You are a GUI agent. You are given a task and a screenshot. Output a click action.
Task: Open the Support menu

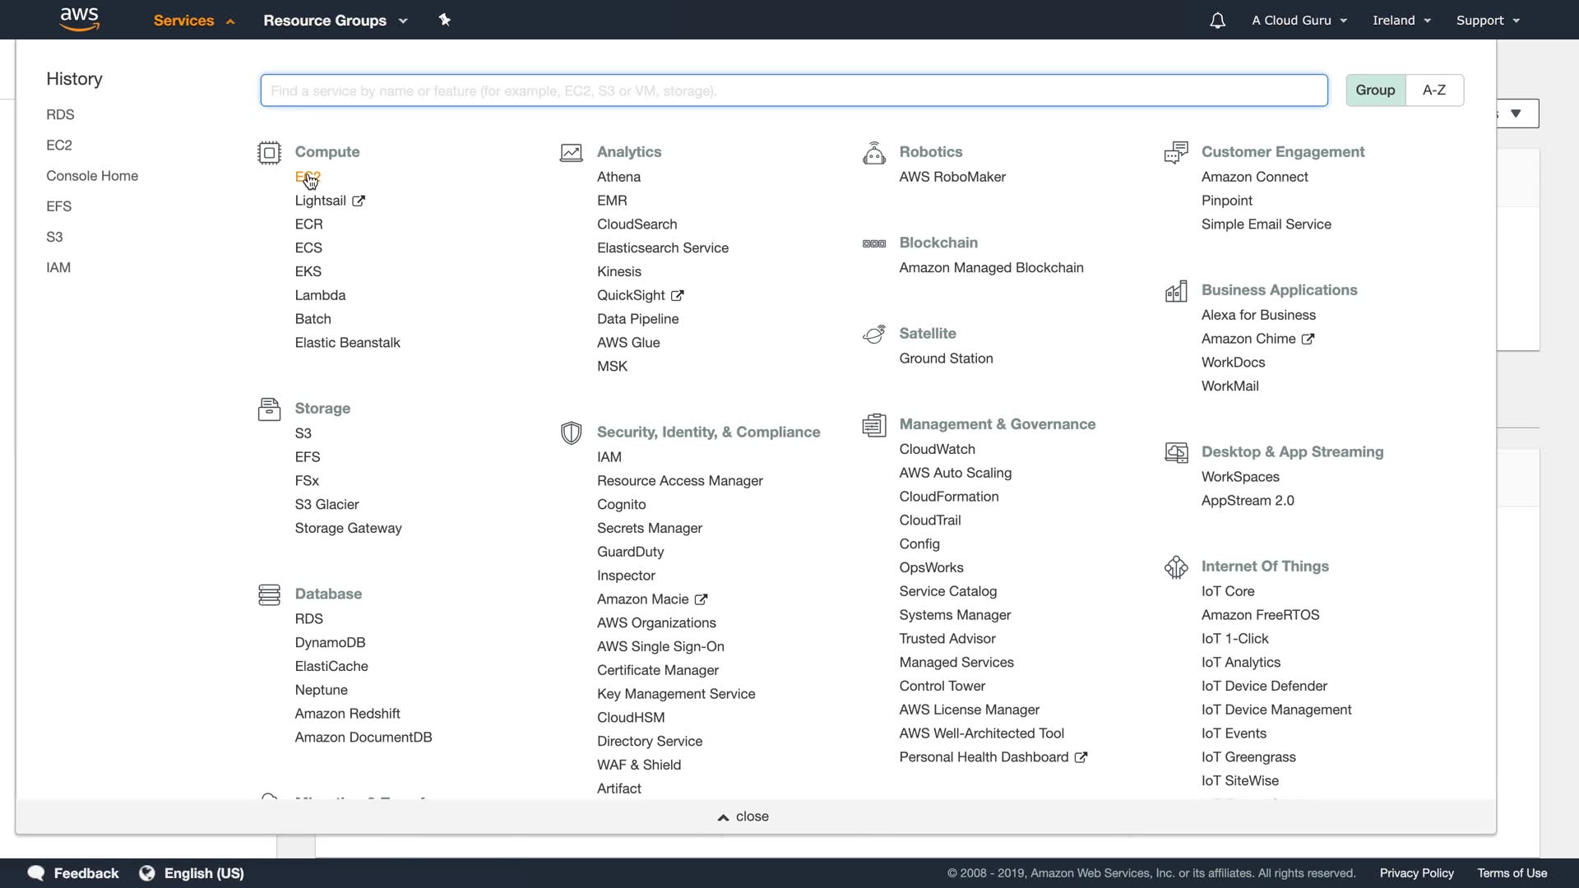(x=1487, y=21)
